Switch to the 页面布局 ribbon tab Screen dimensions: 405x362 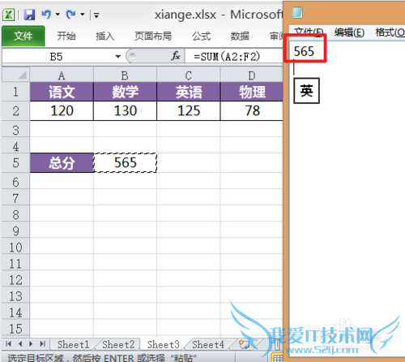click(x=153, y=36)
